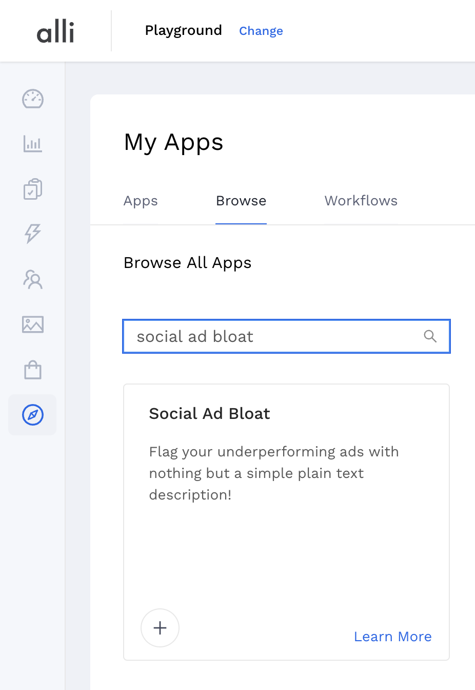Select the media image icon in sidebar
This screenshot has height=690, width=475.
(x=32, y=324)
